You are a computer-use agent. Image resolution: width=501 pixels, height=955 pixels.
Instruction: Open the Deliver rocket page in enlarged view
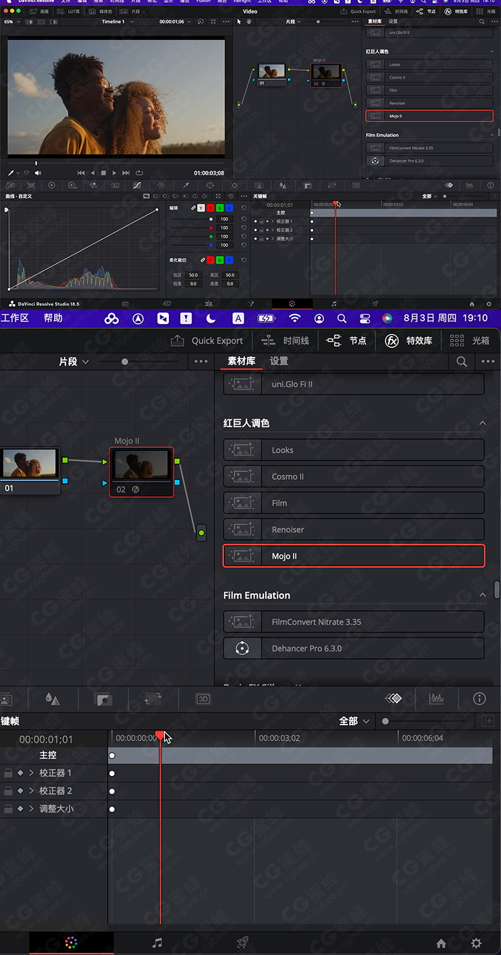click(243, 943)
